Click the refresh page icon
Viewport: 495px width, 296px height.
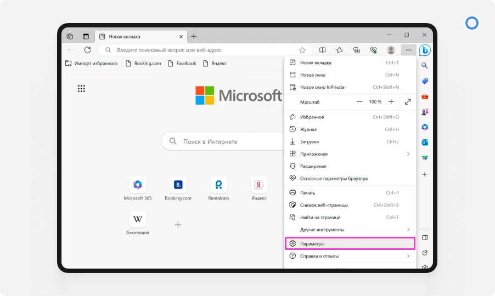tap(87, 50)
